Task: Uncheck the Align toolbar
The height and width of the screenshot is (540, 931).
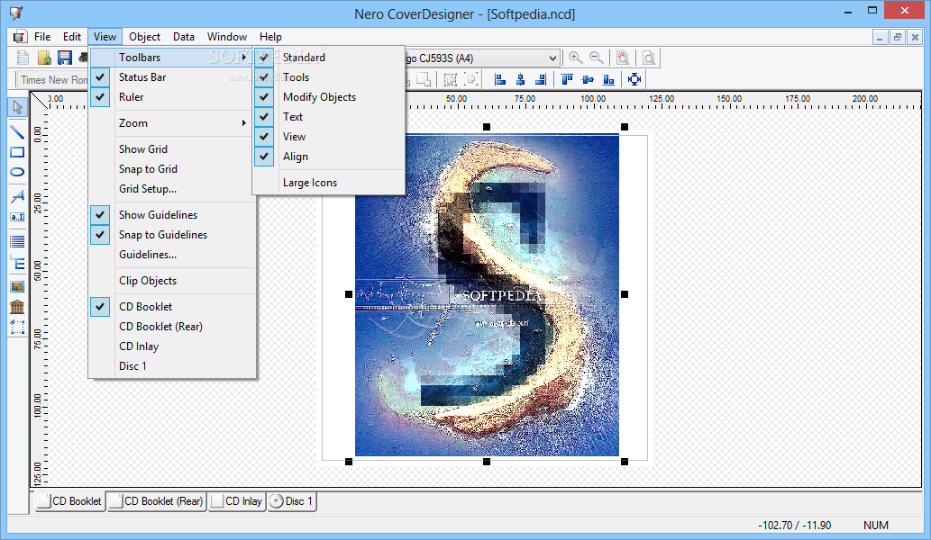Action: click(x=329, y=157)
